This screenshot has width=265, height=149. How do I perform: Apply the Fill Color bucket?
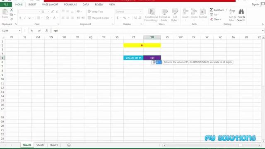click(x=48, y=18)
